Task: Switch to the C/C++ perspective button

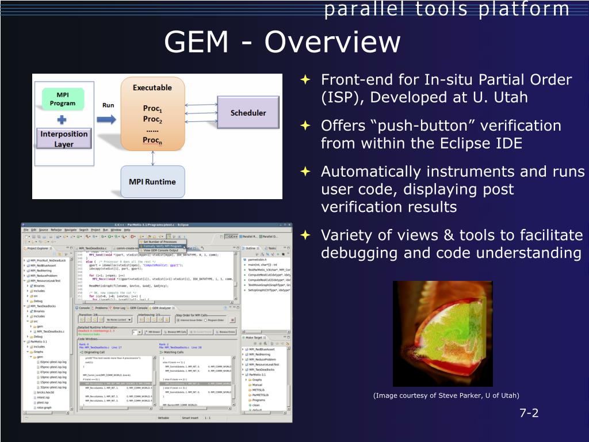Action: point(231,237)
